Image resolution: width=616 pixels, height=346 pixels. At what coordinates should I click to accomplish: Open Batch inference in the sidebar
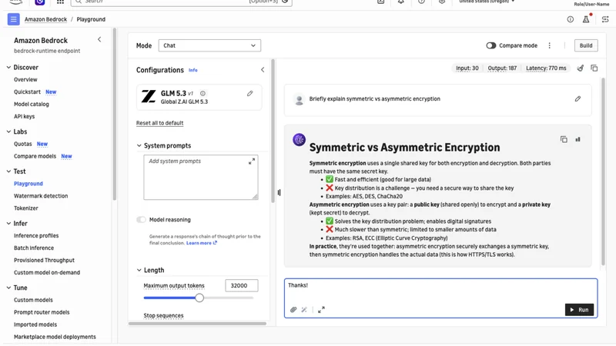pyautogui.click(x=34, y=248)
